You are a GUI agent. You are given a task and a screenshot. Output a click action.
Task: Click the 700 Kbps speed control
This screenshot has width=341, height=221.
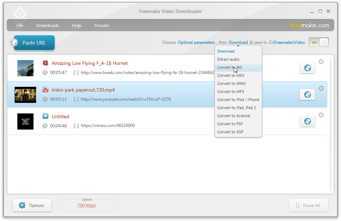(86, 206)
